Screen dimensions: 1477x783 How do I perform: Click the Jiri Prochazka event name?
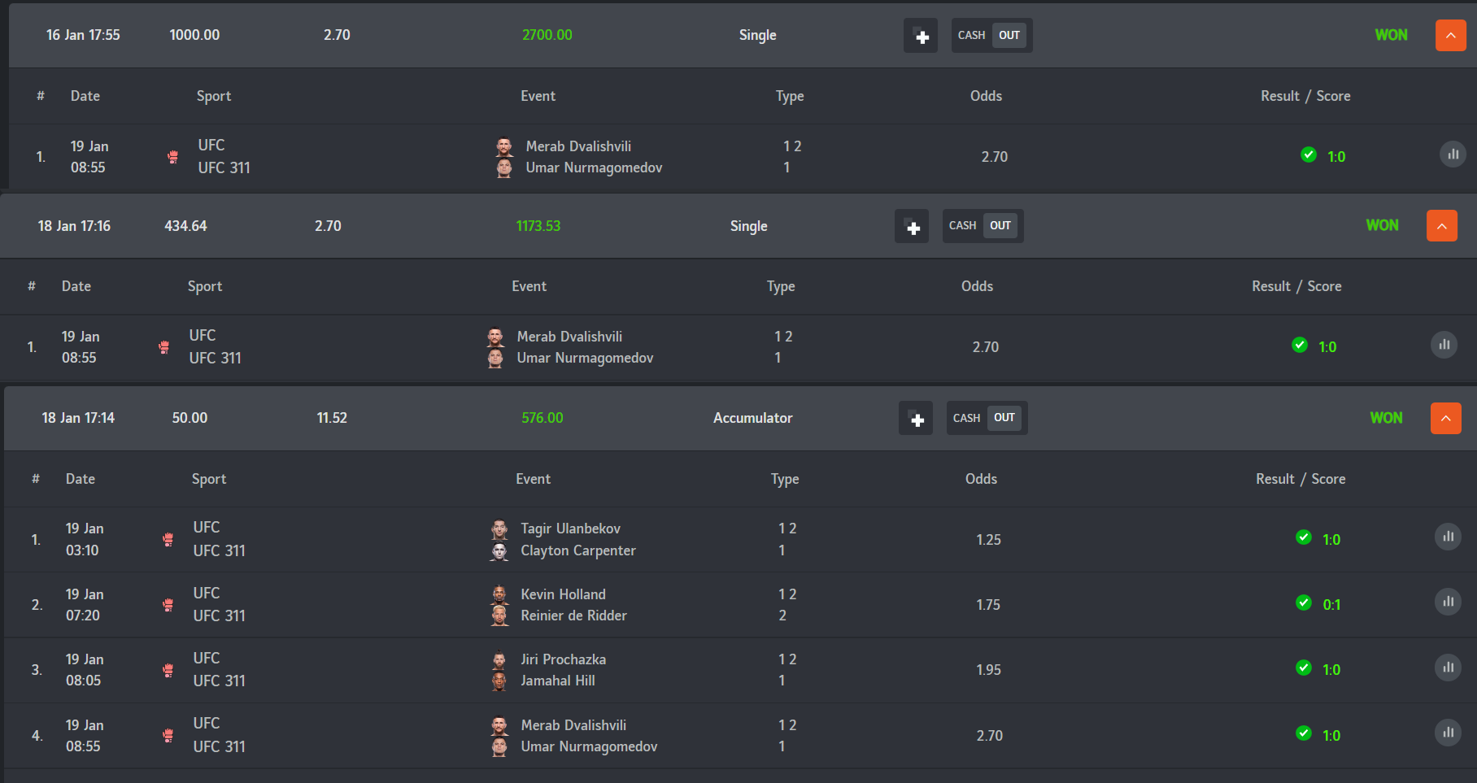(x=563, y=659)
